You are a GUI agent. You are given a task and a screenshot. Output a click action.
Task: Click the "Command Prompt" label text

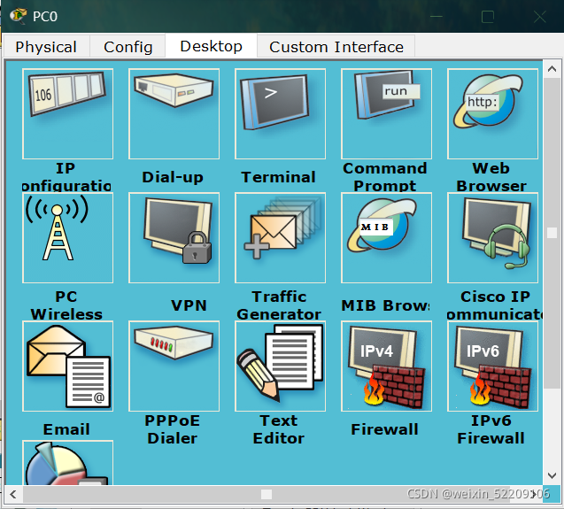[x=385, y=177]
